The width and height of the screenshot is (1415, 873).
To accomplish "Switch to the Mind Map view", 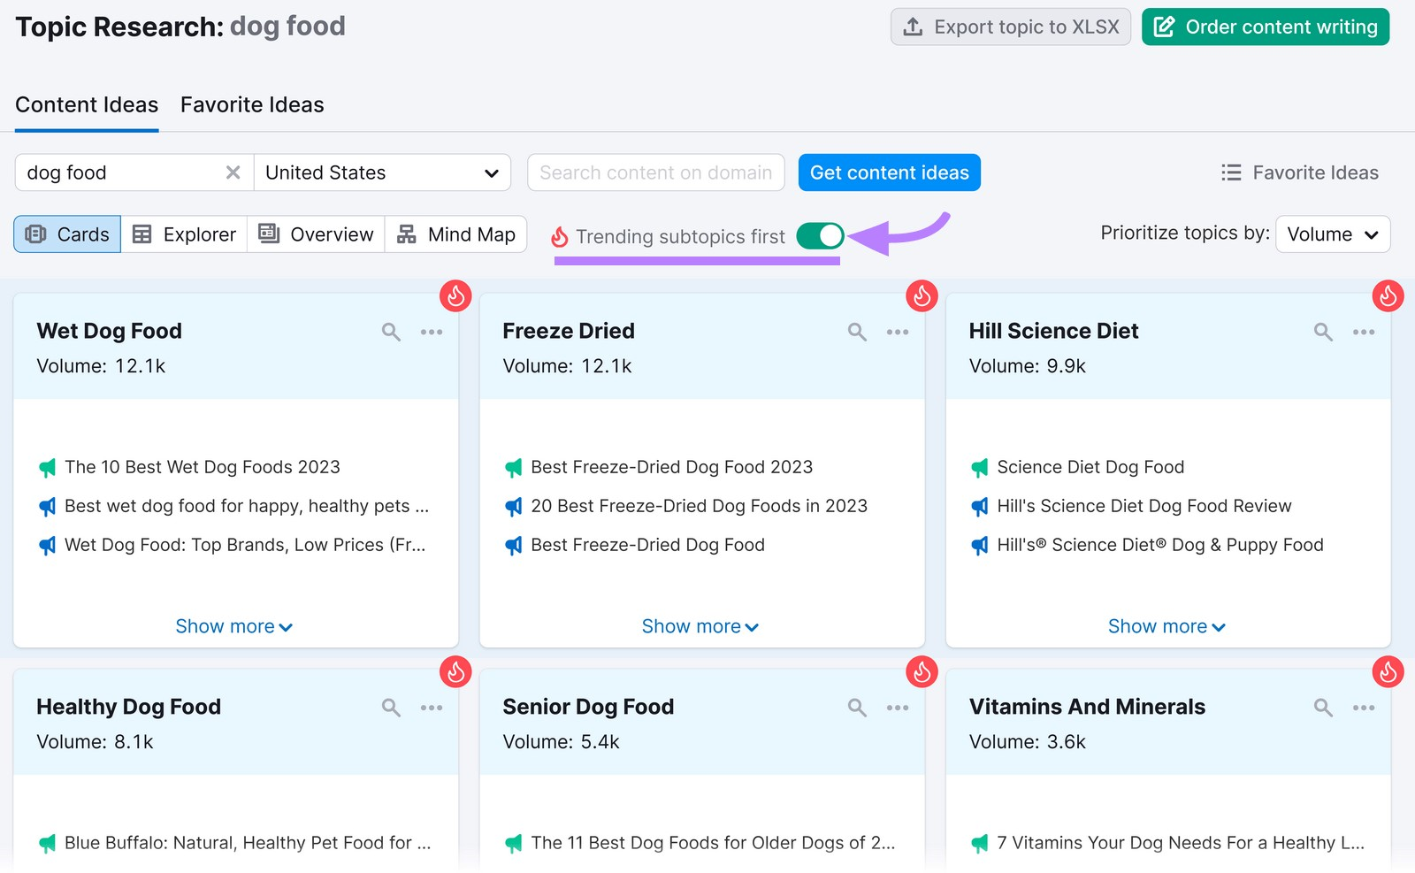I will pos(456,234).
